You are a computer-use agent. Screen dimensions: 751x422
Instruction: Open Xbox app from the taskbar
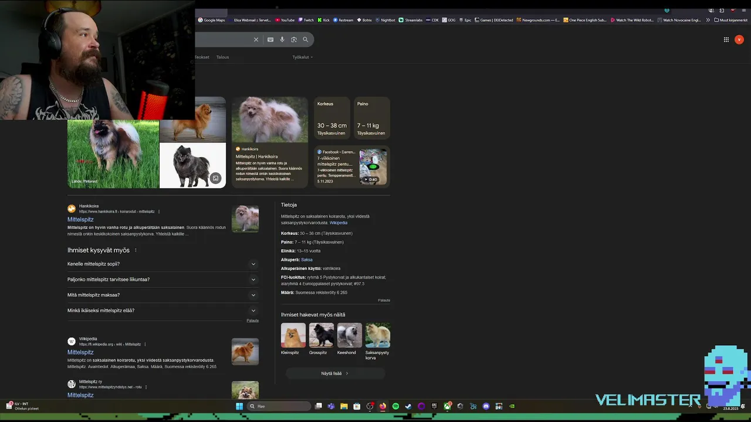(x=447, y=406)
